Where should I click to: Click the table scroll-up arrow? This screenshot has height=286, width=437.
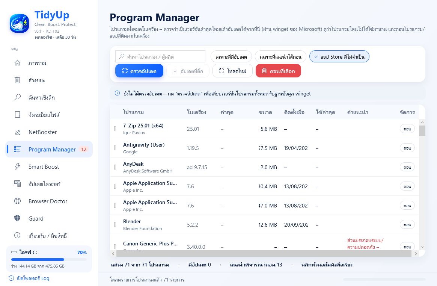point(422,122)
